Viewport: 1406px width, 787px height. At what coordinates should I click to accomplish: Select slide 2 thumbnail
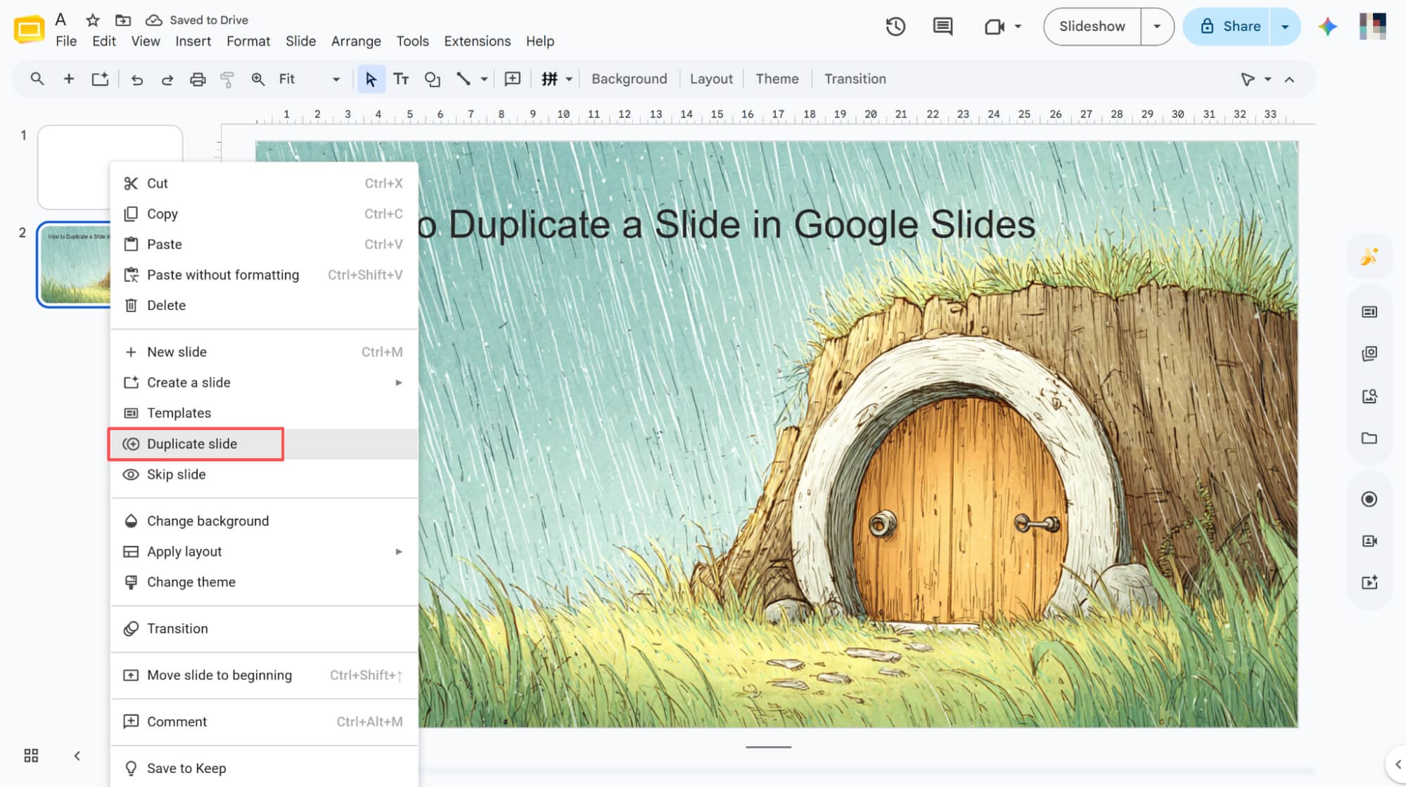[74, 264]
